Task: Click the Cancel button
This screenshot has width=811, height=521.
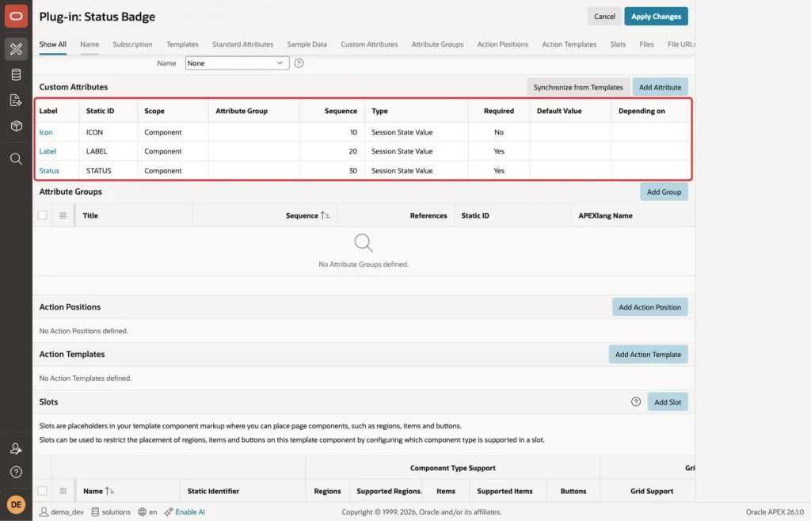Action: click(604, 17)
